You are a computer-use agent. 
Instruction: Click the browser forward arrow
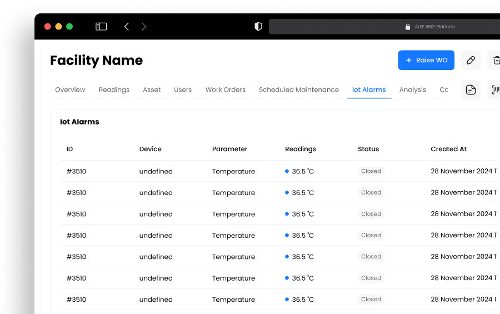[x=144, y=27]
